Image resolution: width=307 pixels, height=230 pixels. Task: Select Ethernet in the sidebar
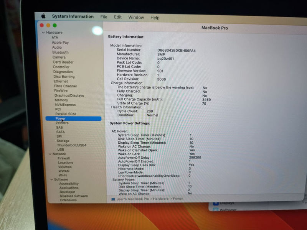(61, 81)
